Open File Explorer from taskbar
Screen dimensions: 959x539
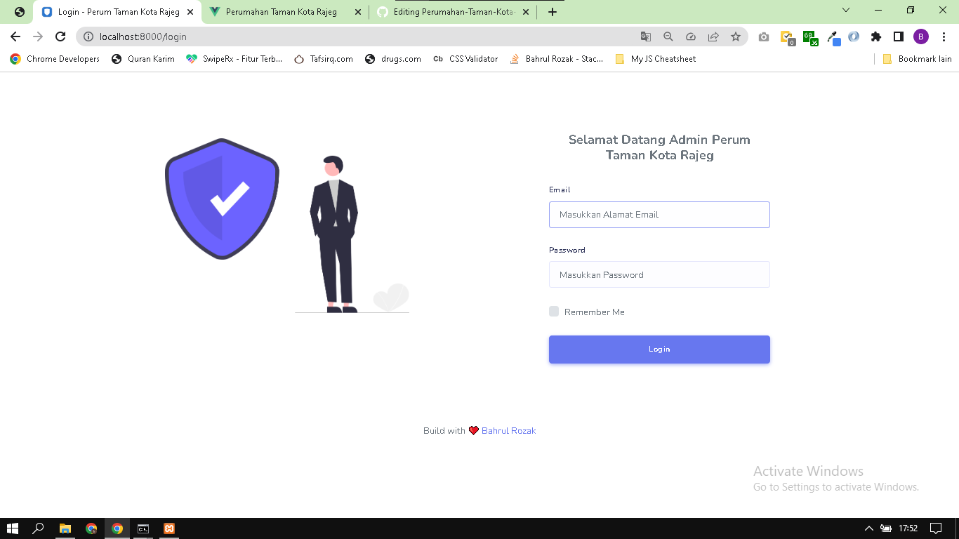(x=65, y=528)
